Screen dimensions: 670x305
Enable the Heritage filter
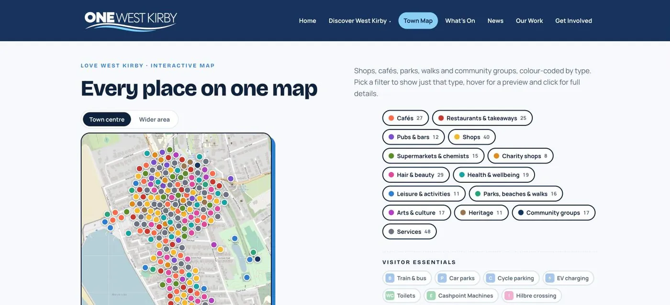[481, 213]
